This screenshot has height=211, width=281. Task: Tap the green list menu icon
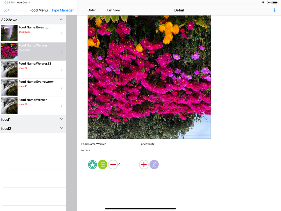103,165
